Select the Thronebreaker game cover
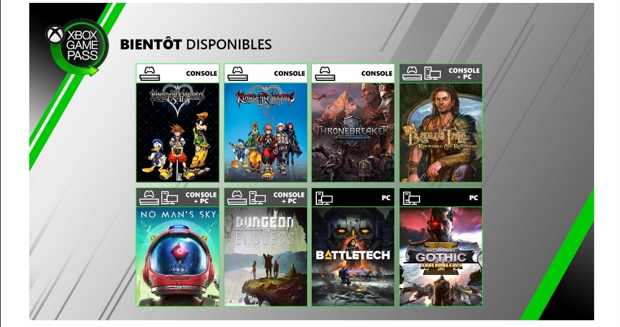620x327 pixels. click(x=353, y=133)
